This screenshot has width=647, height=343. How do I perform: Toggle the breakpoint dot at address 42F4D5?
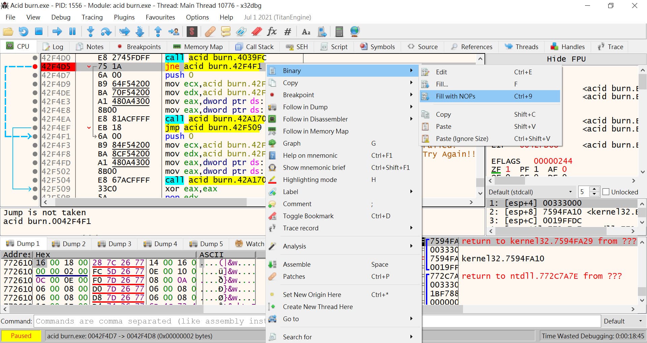click(35, 67)
